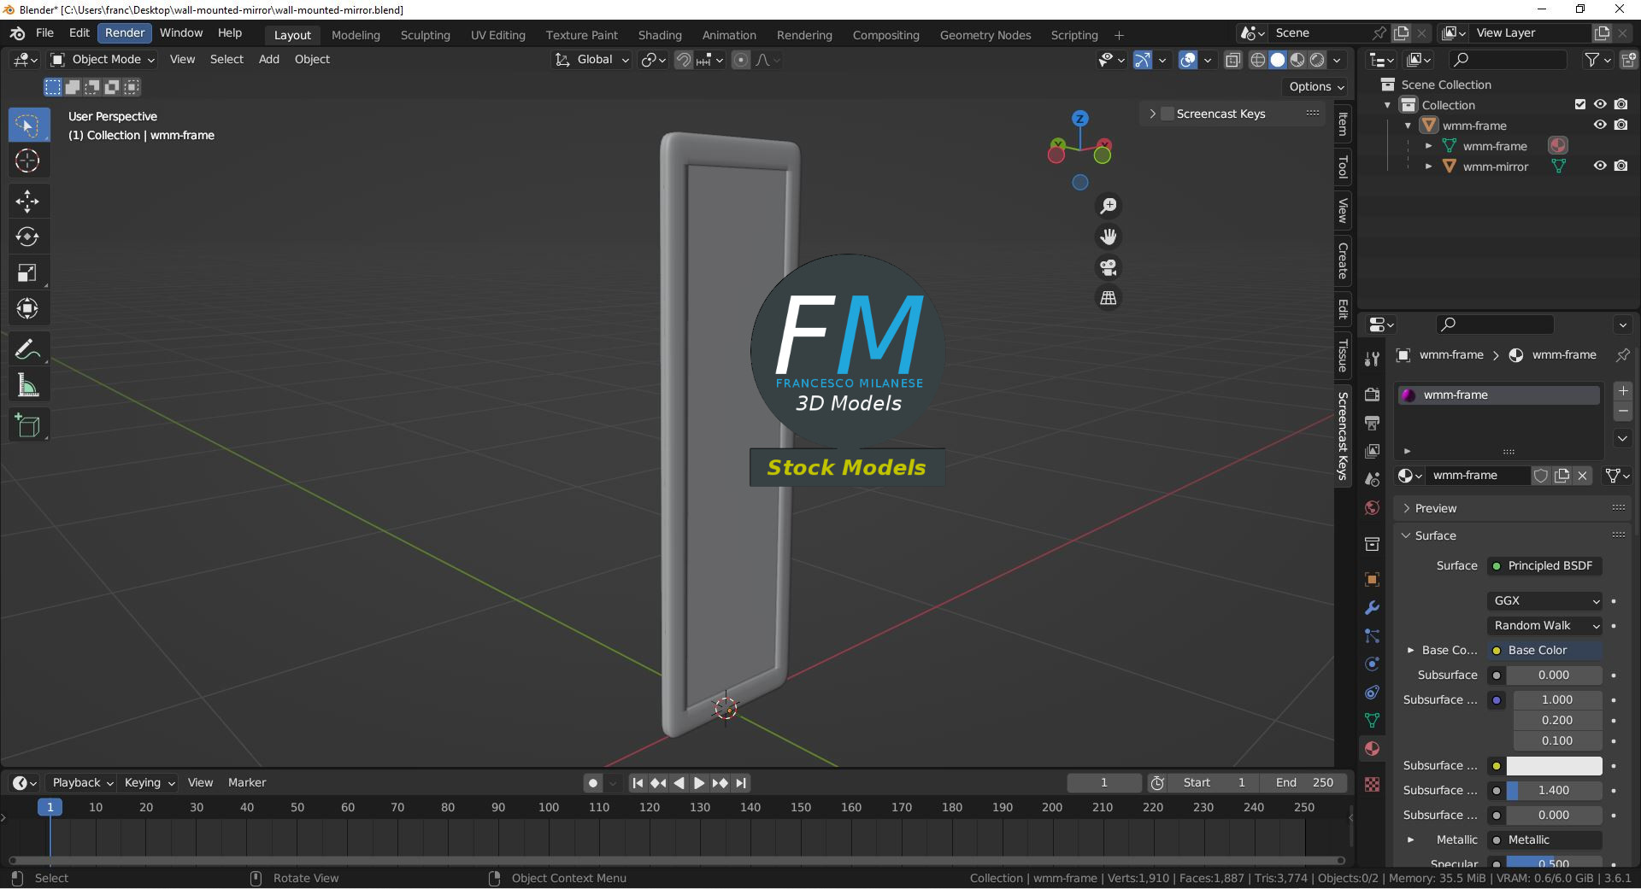Switch to the Geometry Nodes workspace tab
Screen dimensions: 1641x889
point(985,35)
